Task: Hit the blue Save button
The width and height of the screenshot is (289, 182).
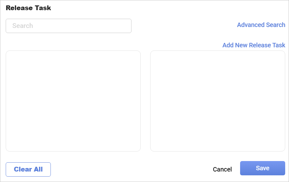Action: click(x=262, y=168)
